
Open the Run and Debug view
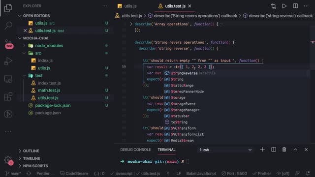[8, 61]
